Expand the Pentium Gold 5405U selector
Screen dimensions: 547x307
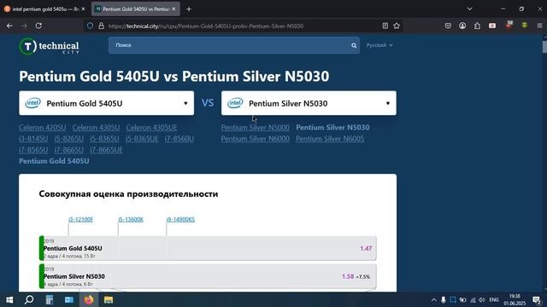coord(106,103)
